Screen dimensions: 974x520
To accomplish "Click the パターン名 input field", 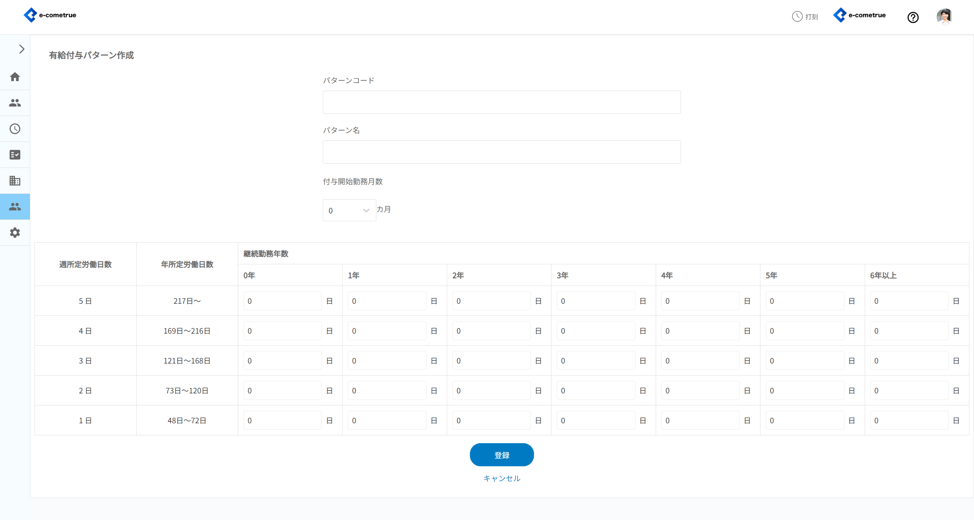I will pyautogui.click(x=501, y=152).
